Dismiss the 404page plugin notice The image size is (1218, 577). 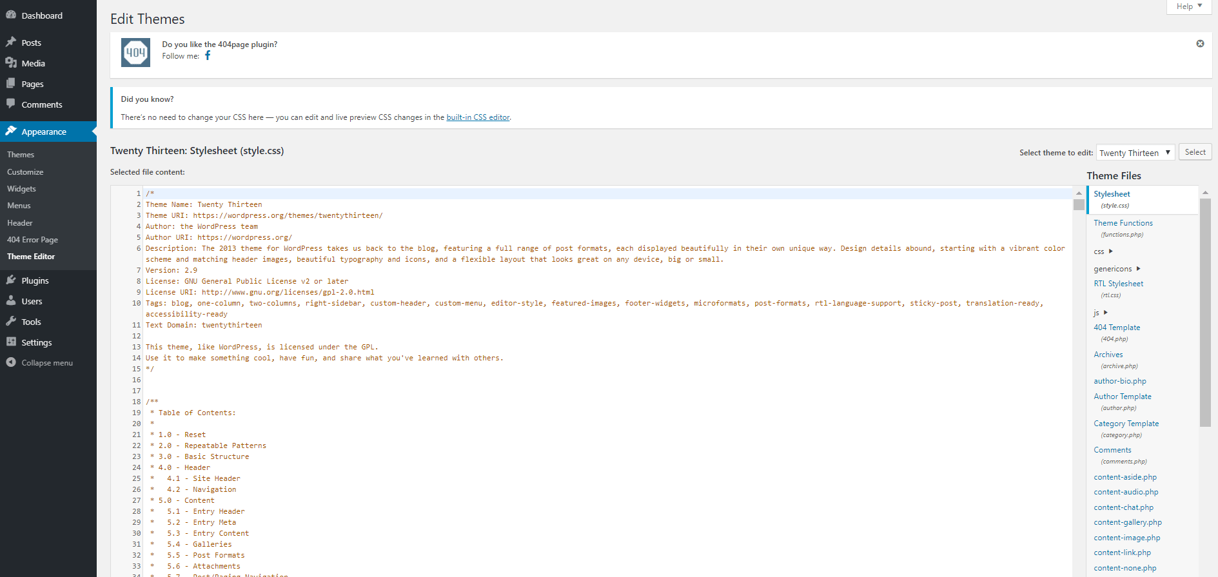pos(1200,44)
